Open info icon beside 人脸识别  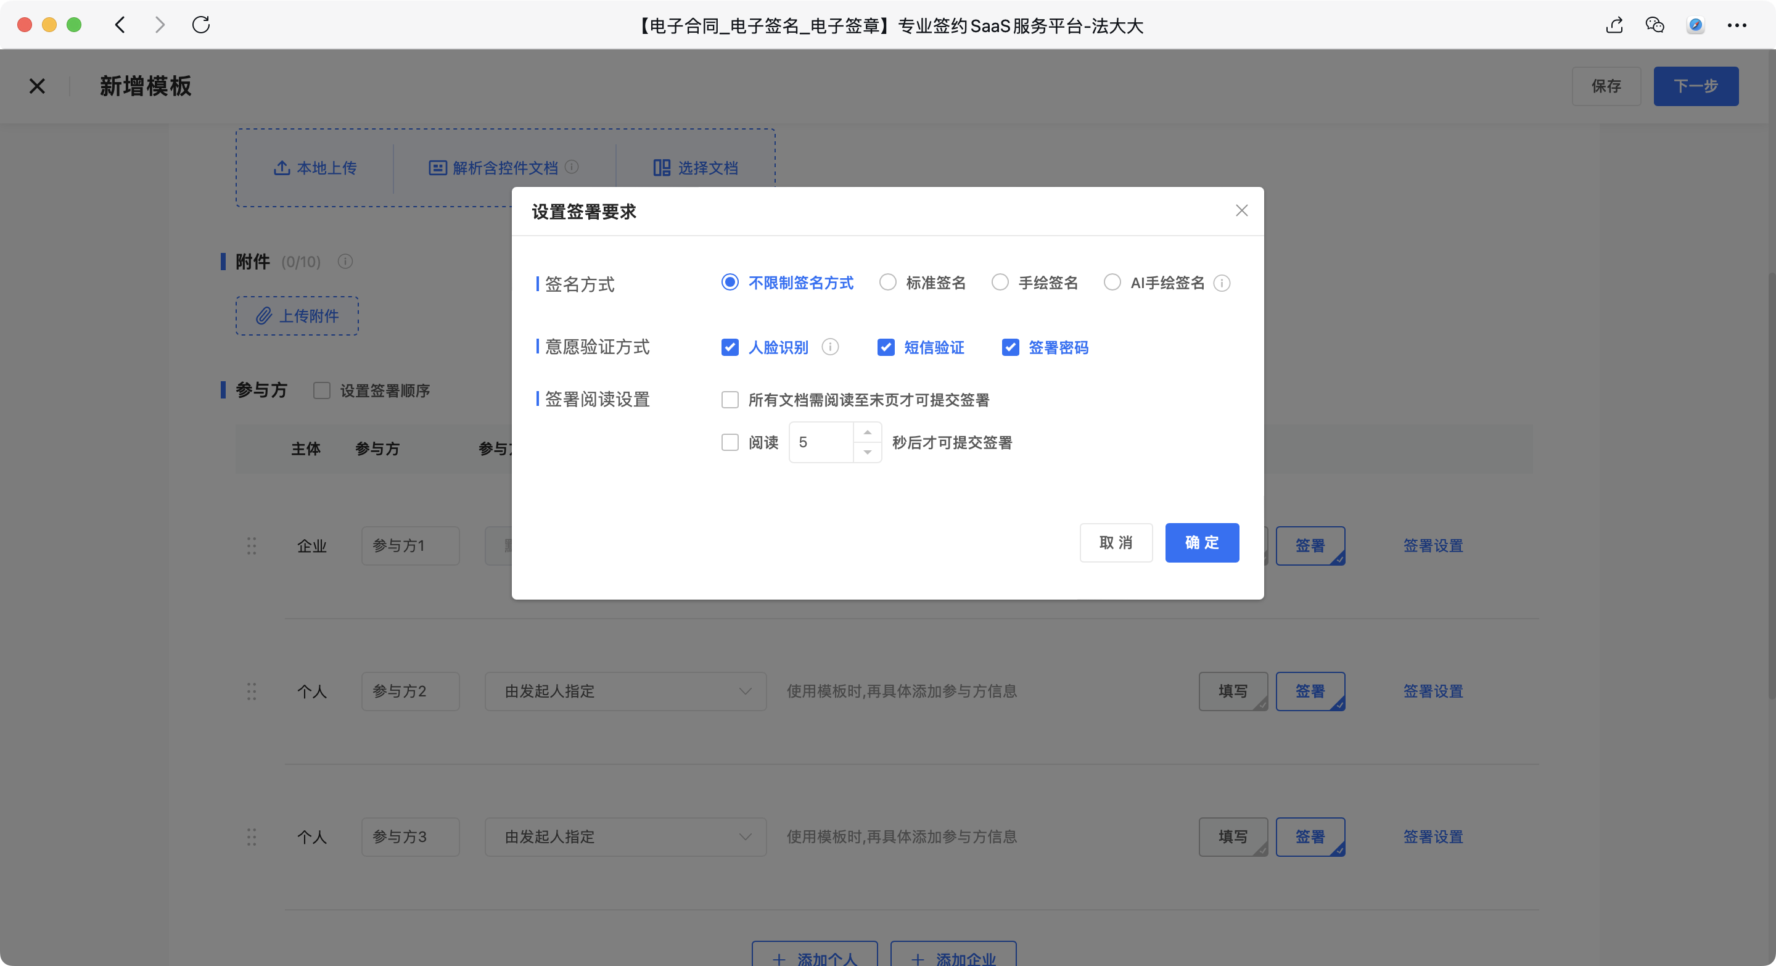830,347
